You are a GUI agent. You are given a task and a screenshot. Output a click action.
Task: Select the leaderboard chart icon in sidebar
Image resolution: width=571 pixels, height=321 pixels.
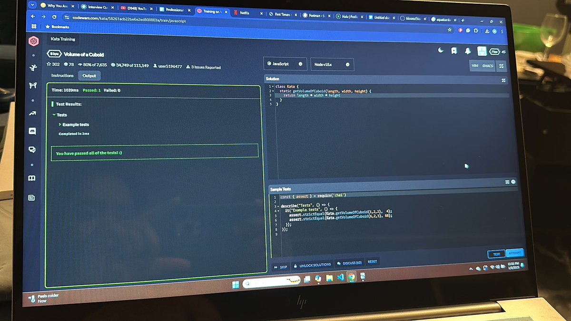tap(32, 114)
